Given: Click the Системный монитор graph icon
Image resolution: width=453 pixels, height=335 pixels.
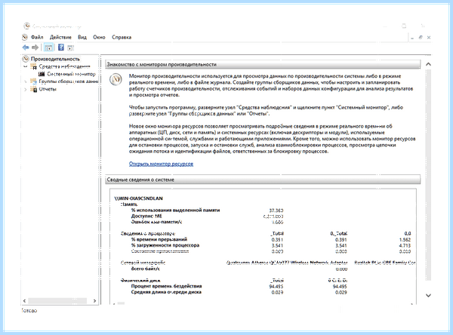Looking at the screenshot, I should [x=42, y=74].
